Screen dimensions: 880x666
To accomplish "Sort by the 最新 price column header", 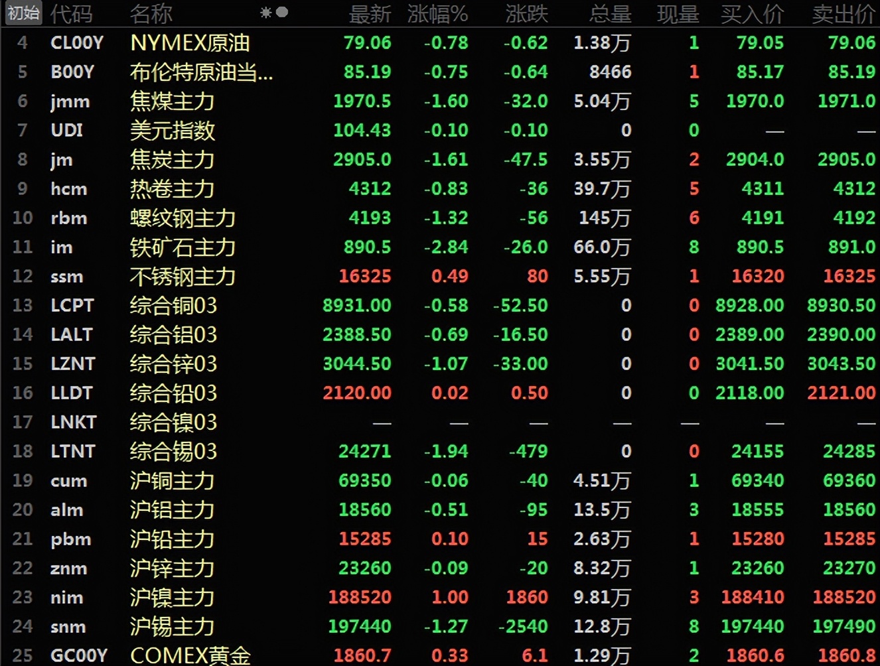I will 370,15.
